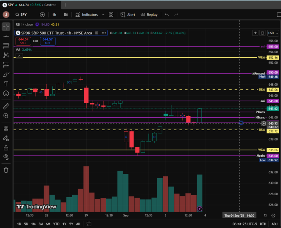
Task: Select the YTD time range
Action: [x=56, y=224]
